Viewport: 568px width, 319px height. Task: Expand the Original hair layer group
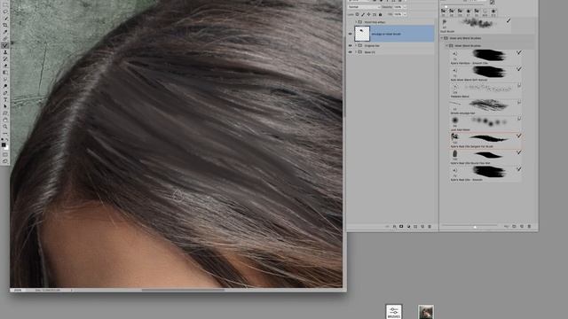point(356,46)
